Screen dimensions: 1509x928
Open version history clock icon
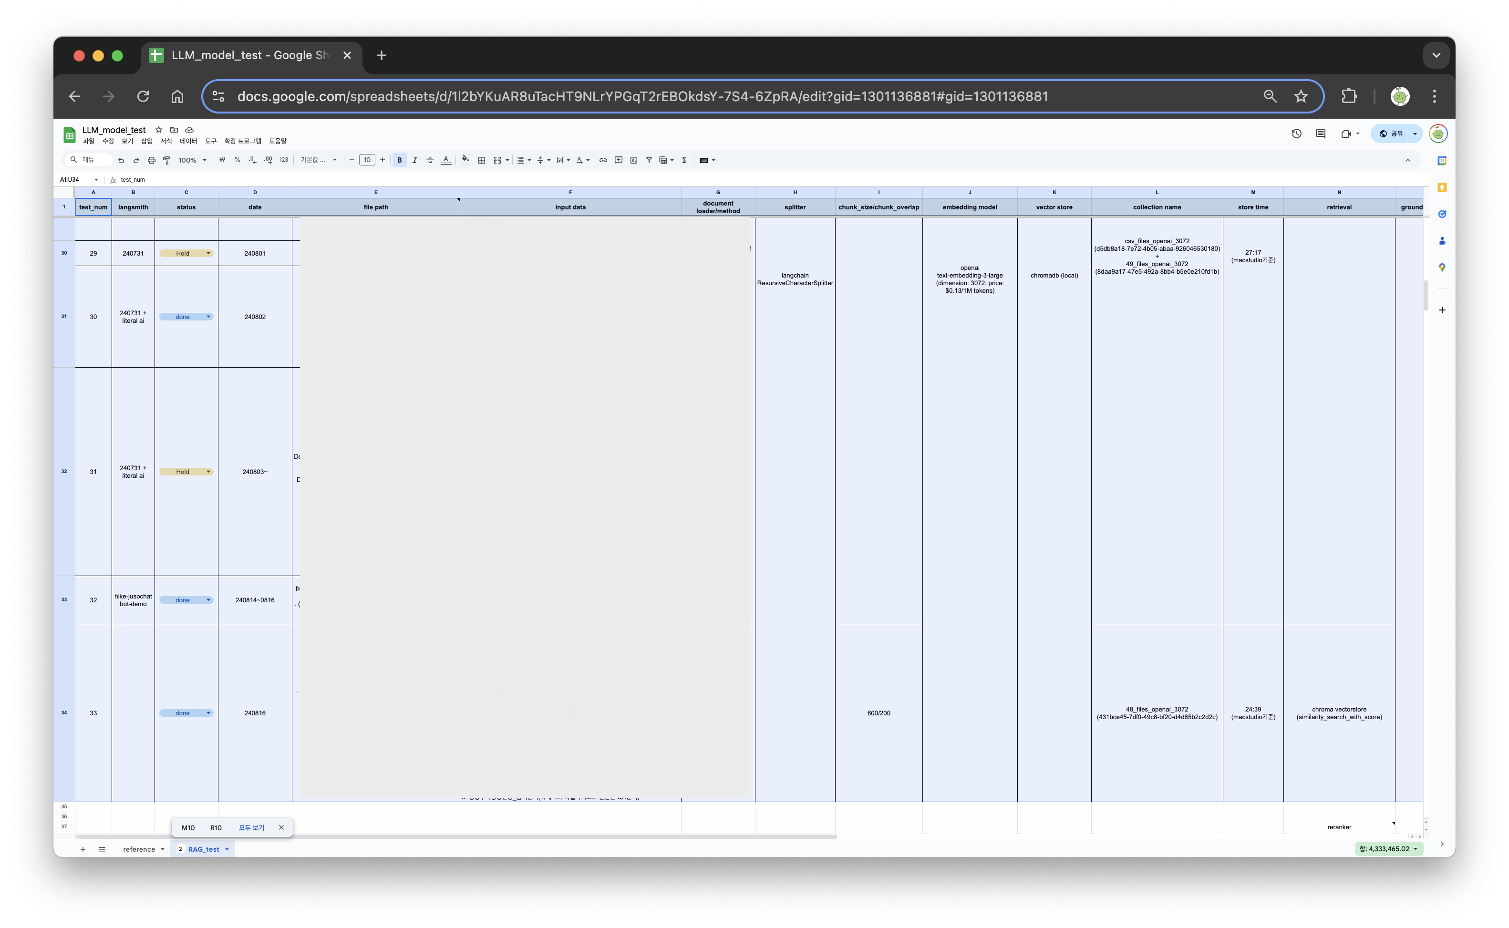(1296, 134)
